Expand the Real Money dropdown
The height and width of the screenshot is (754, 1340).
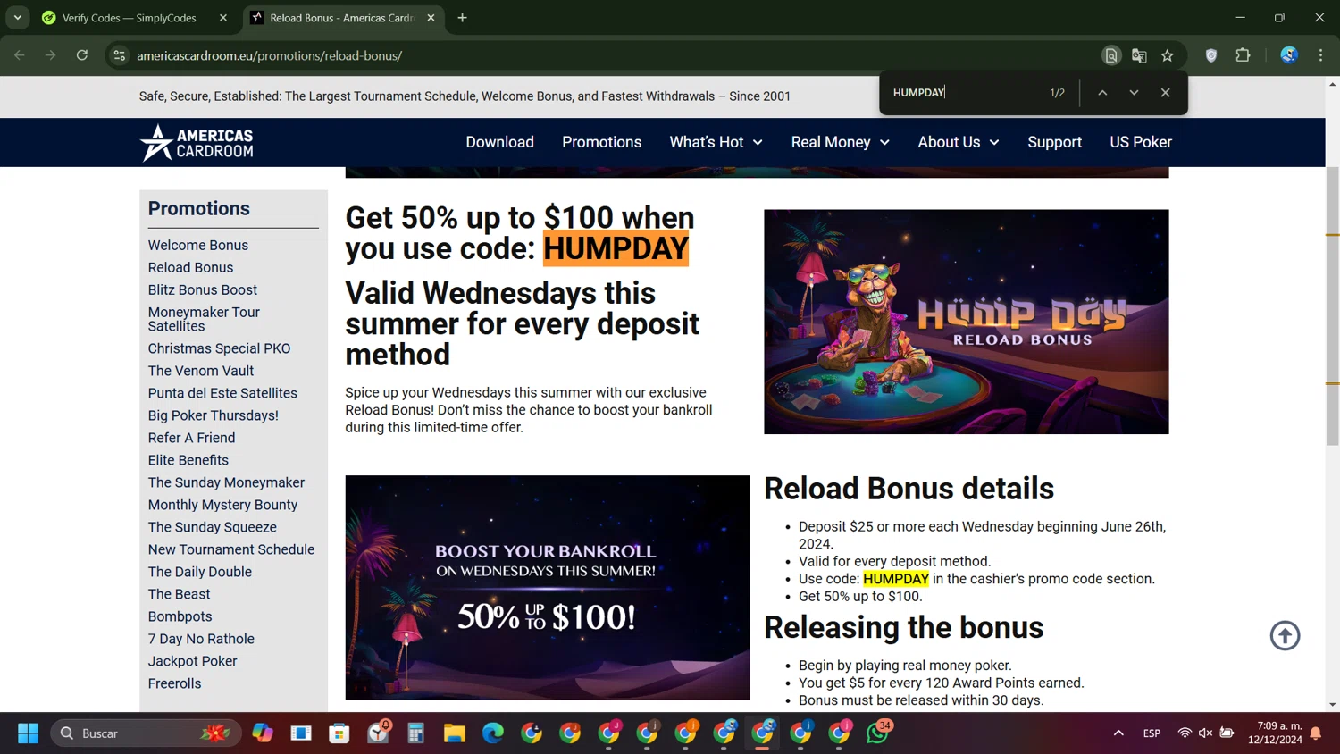coord(840,142)
